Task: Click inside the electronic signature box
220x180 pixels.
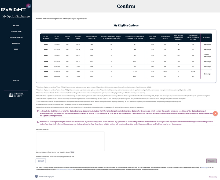Action: [70, 141]
